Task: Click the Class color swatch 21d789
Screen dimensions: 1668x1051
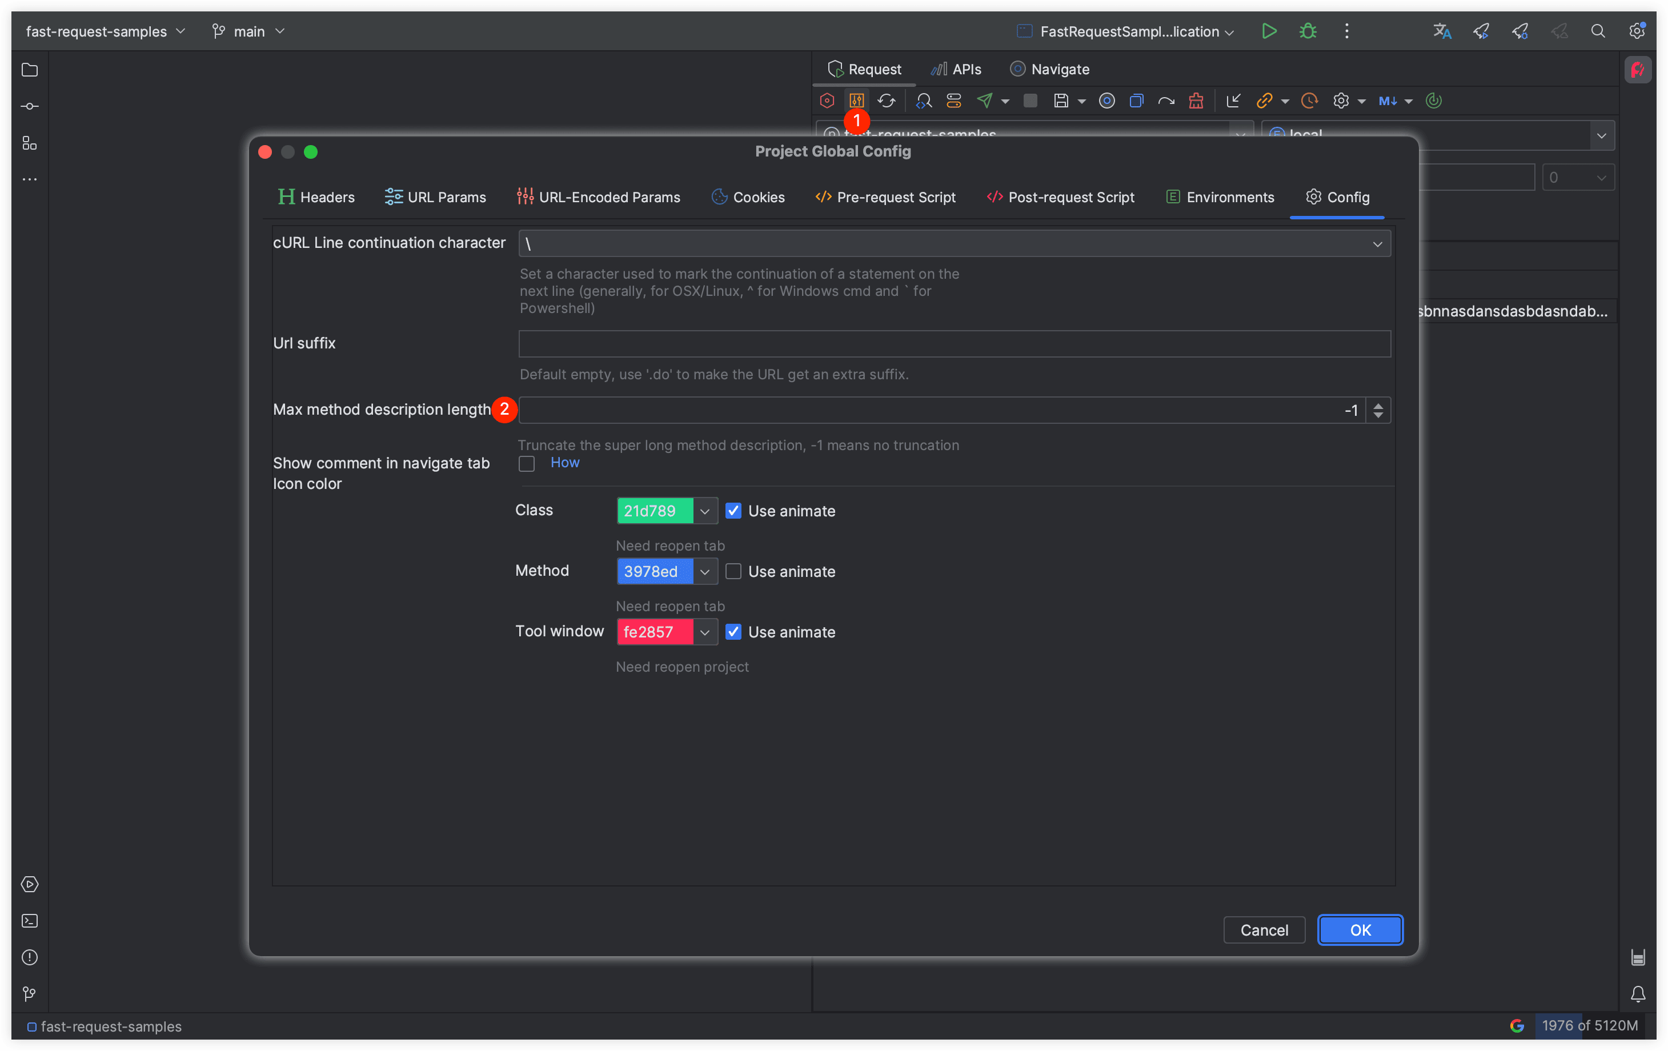Action: pyautogui.click(x=654, y=511)
